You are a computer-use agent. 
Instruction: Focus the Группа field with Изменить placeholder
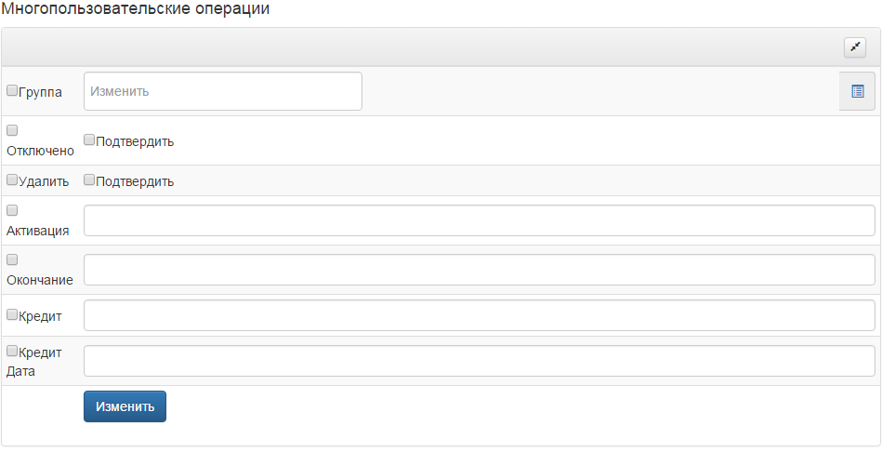[223, 91]
